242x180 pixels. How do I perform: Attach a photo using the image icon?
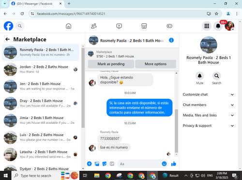tap(97, 164)
